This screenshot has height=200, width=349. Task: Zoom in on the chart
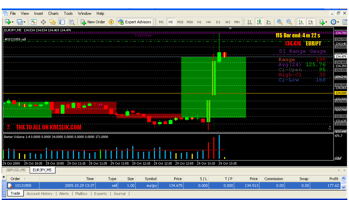[x=280, y=22]
